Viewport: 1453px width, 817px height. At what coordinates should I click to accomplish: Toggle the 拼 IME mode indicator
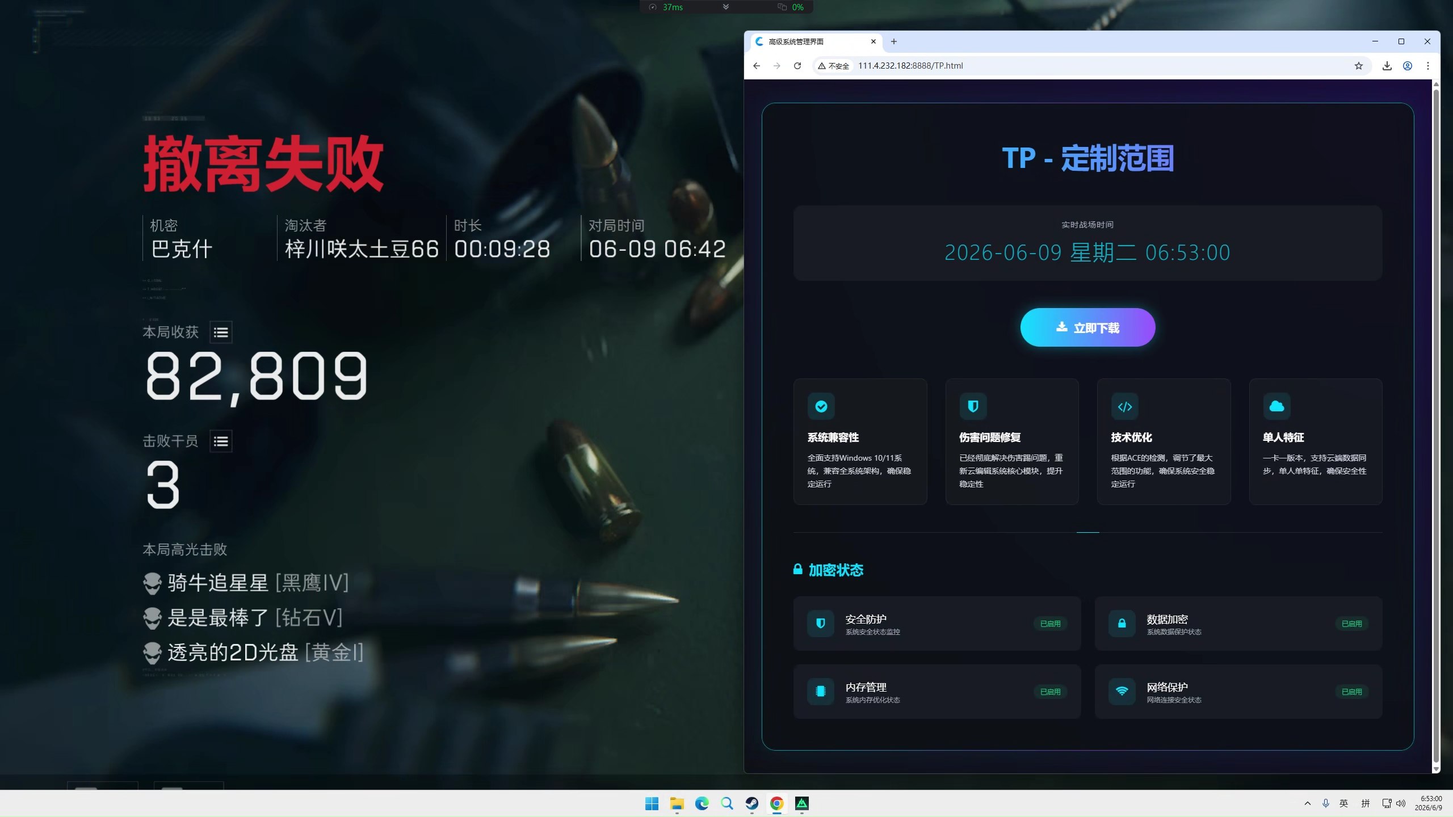pyautogui.click(x=1366, y=803)
